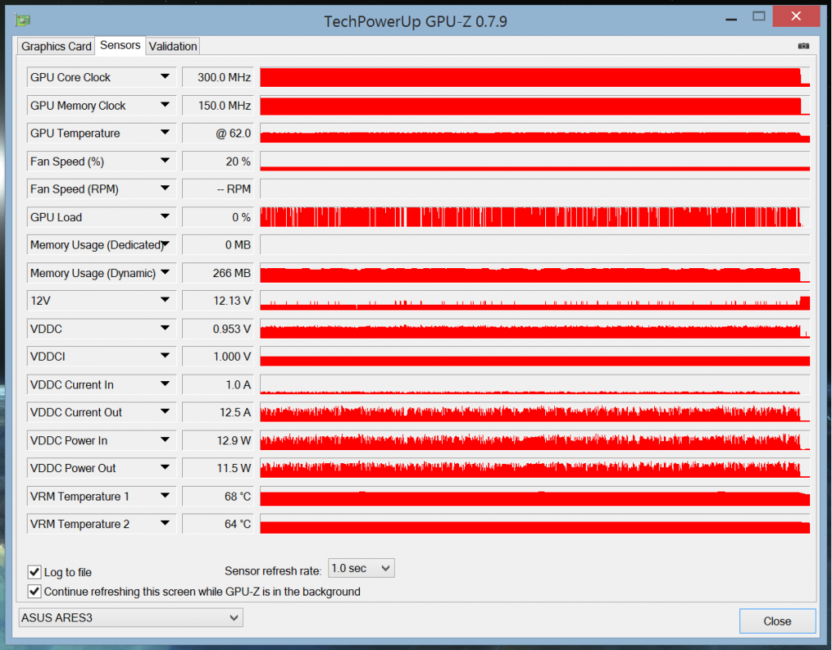
Task: Open the Validation tab
Action: (x=172, y=46)
